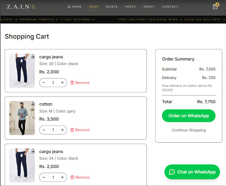
Task: Decrease quantity of cargo jeans size 30
Action: click(44, 83)
